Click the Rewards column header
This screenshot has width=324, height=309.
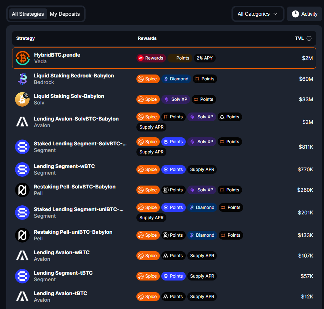(x=147, y=38)
